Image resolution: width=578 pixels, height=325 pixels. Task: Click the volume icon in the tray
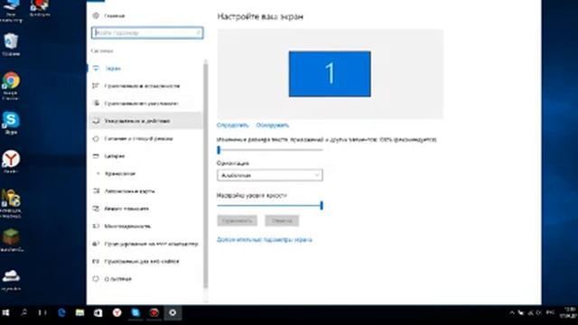[539, 313]
